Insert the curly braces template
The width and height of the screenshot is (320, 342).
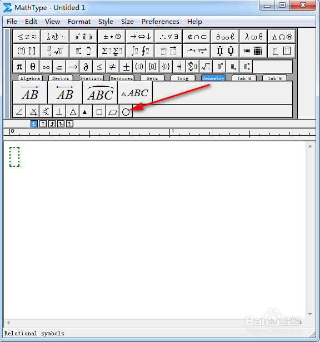166,67
